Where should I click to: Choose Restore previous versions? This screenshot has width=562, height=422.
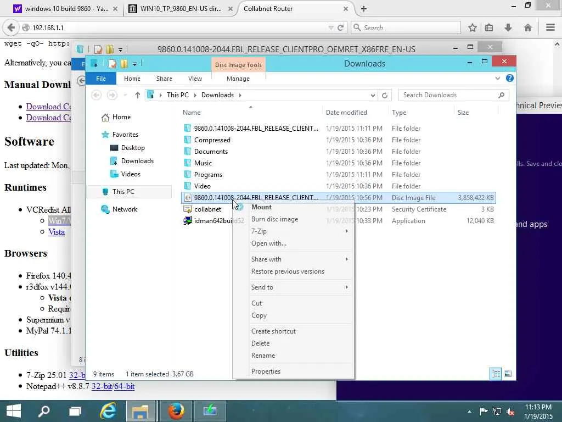(x=288, y=271)
